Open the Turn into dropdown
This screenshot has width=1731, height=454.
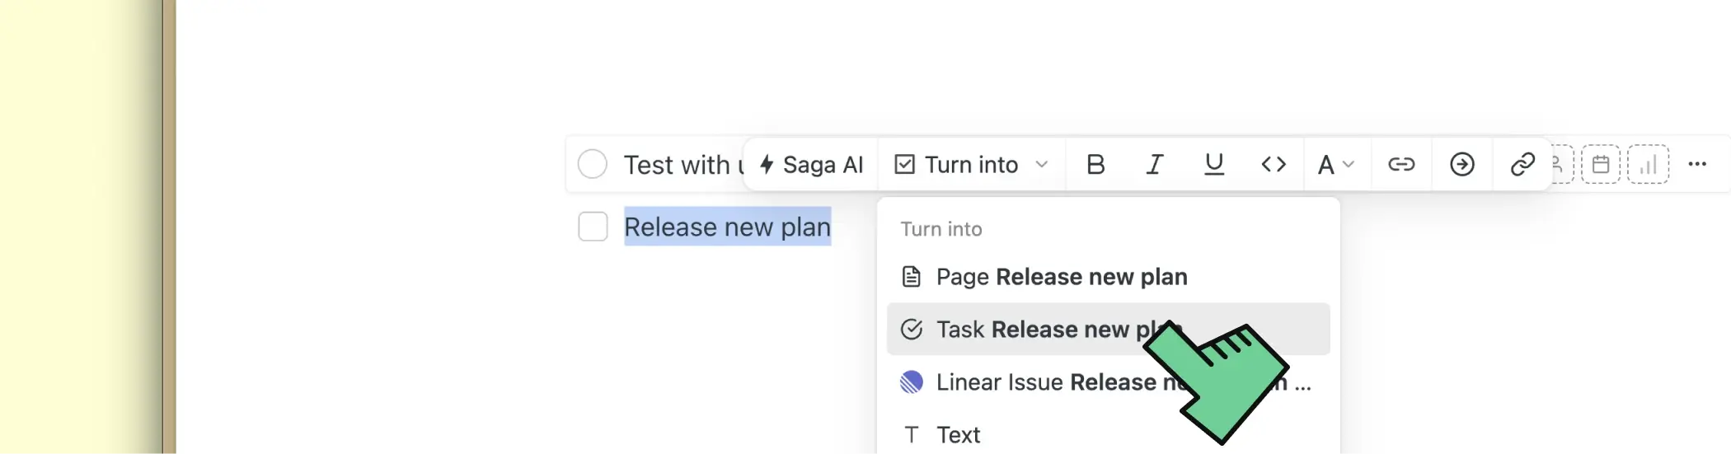click(x=972, y=165)
